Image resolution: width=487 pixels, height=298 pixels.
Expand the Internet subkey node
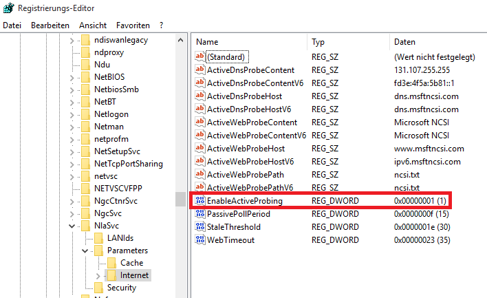pyautogui.click(x=98, y=275)
